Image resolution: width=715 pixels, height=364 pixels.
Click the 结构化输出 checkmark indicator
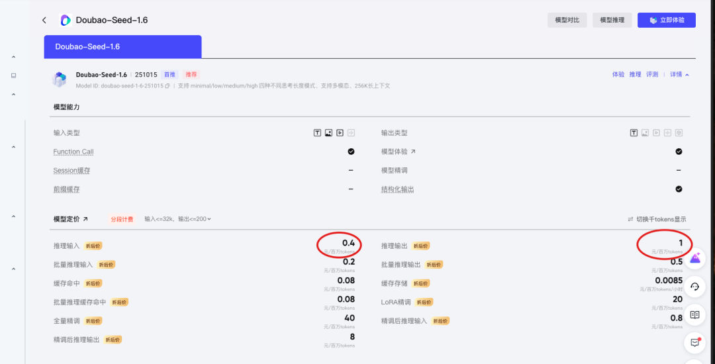click(x=679, y=189)
